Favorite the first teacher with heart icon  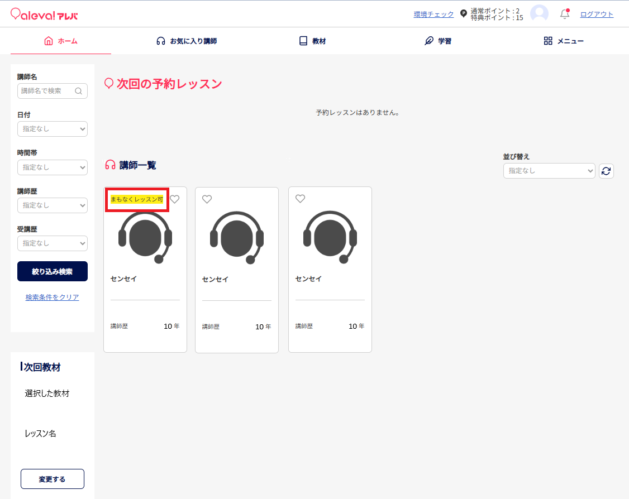point(175,199)
